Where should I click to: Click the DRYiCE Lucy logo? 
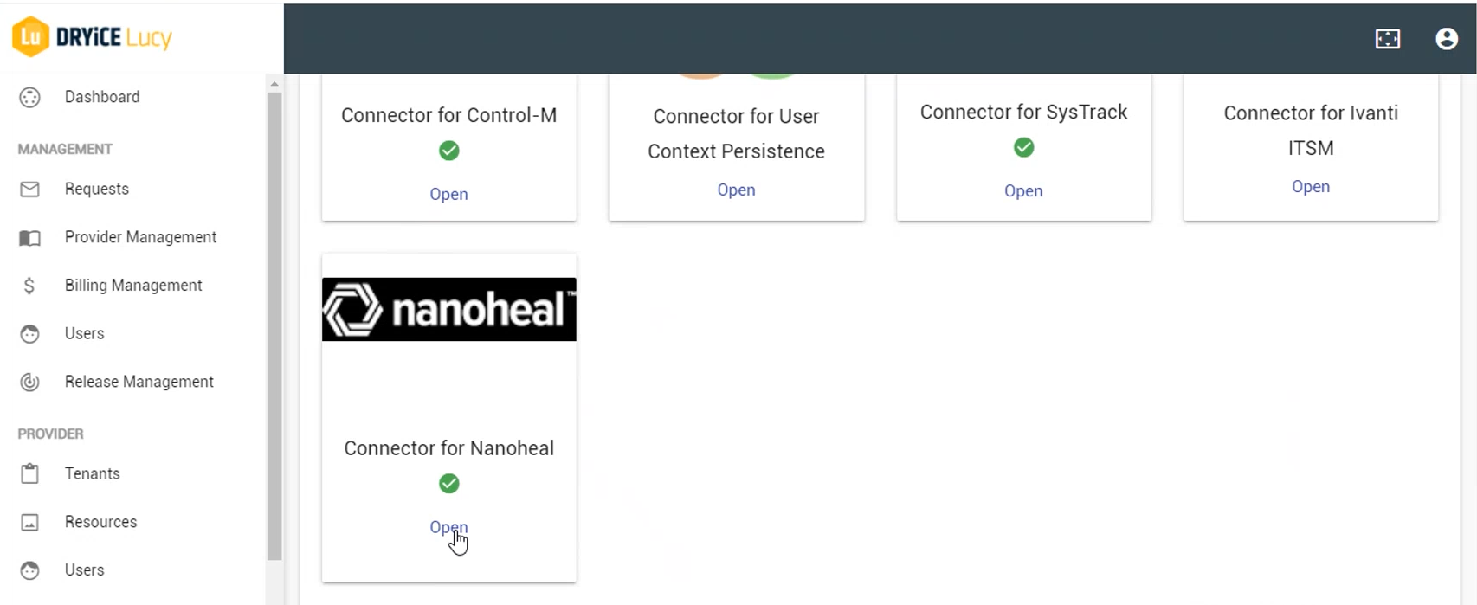(x=92, y=37)
